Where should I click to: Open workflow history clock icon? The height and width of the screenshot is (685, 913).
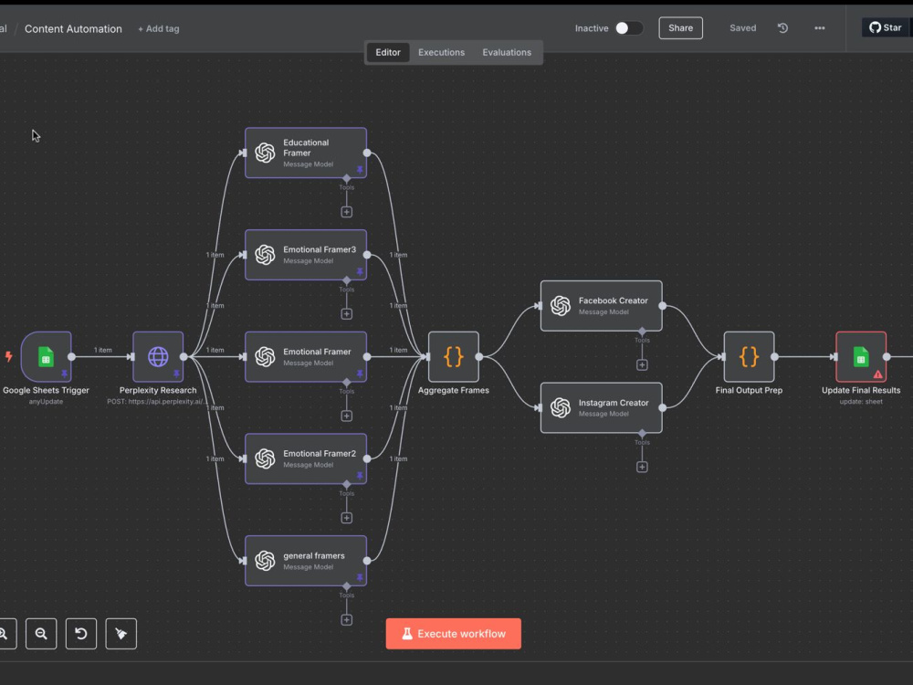(782, 28)
